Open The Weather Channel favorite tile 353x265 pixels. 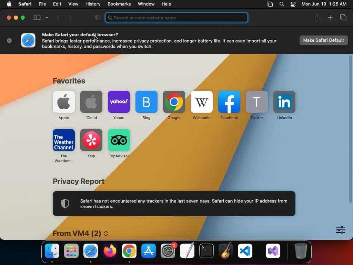pyautogui.click(x=64, y=140)
